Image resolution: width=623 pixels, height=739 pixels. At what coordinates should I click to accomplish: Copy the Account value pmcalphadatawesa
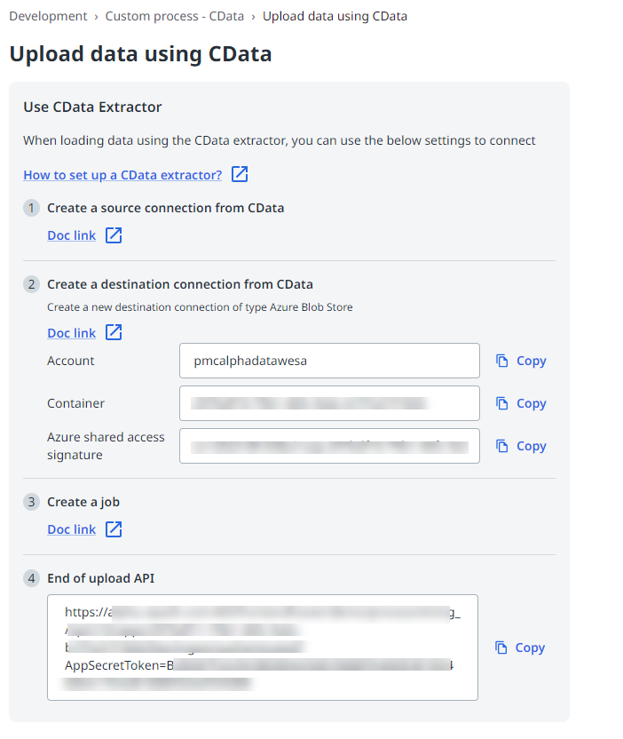coord(521,361)
